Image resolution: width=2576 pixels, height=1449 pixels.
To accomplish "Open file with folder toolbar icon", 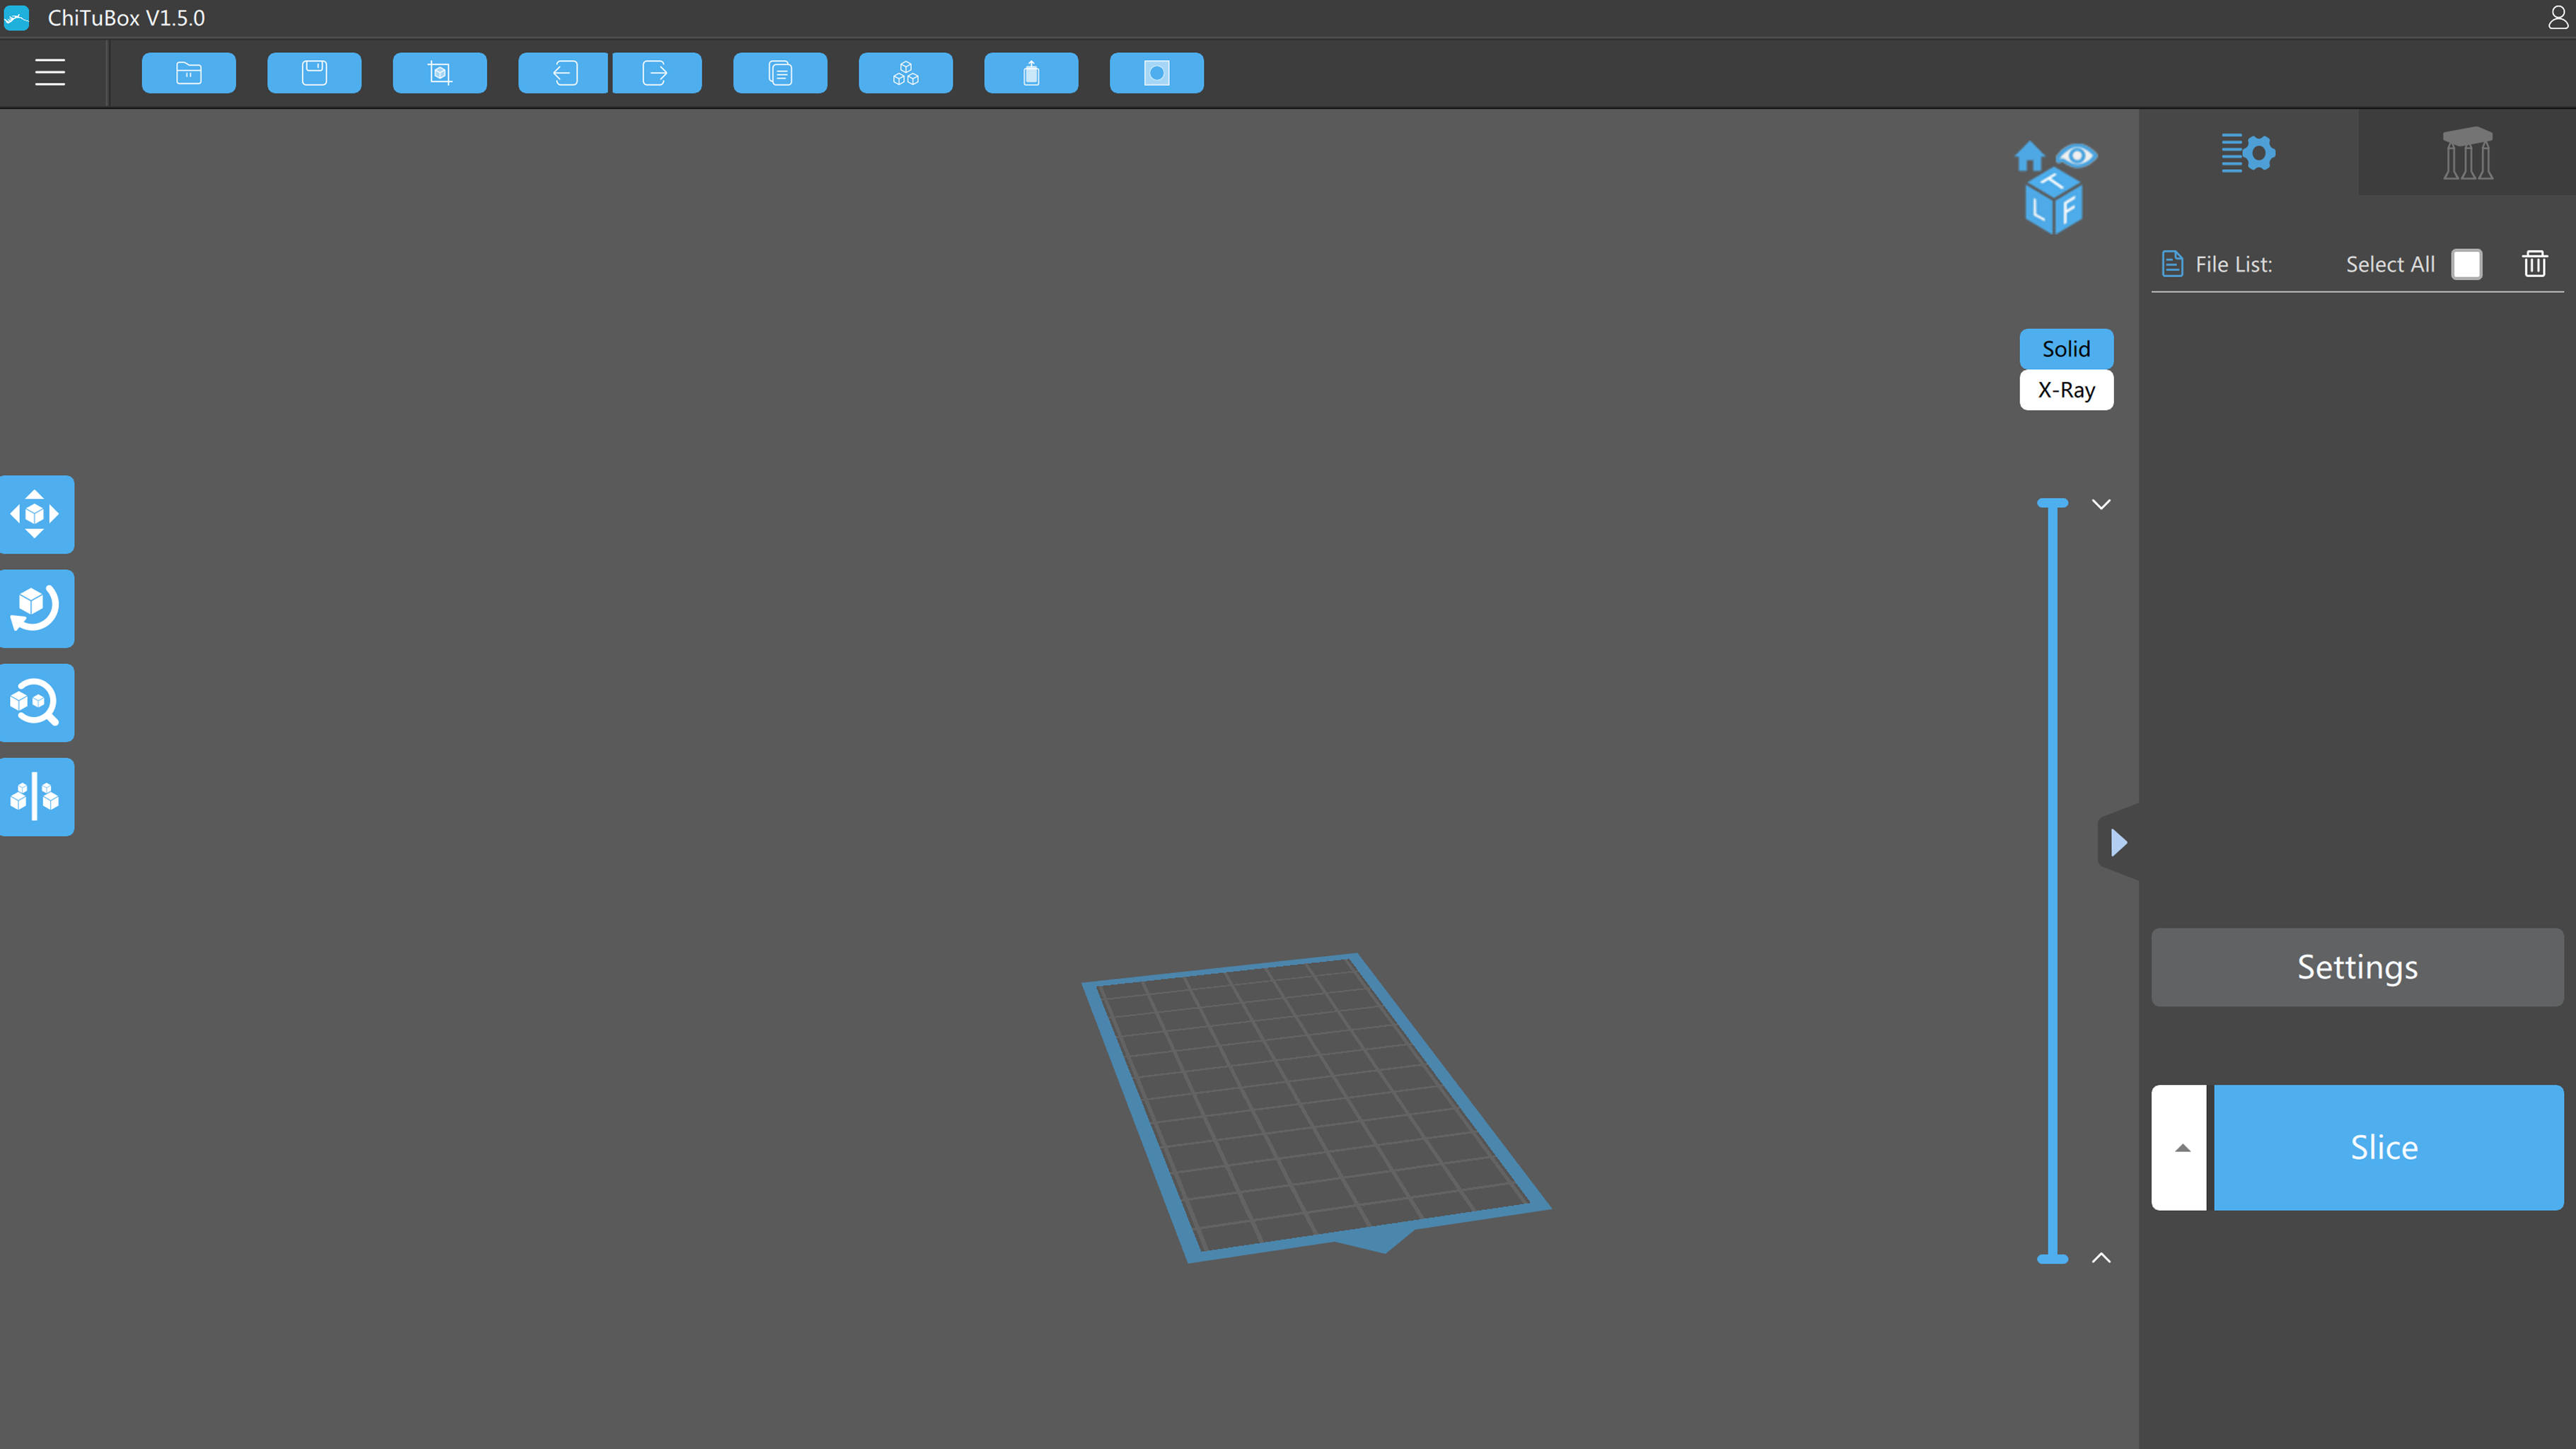I will click(188, 73).
